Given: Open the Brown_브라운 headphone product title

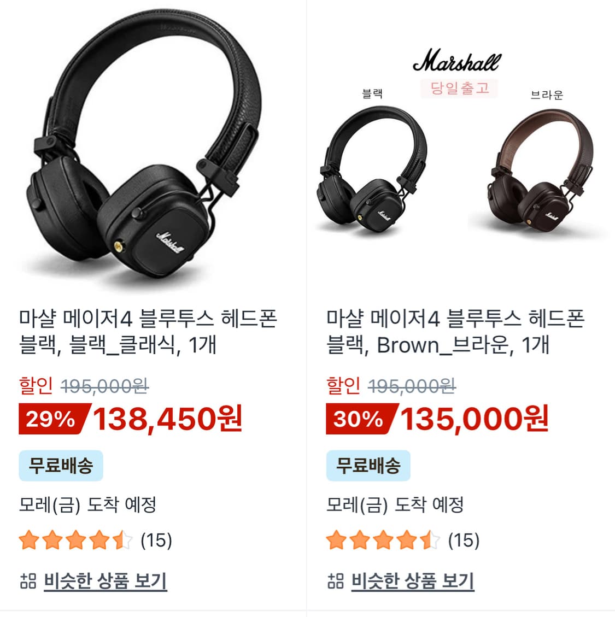Looking at the screenshot, I should [x=455, y=332].
